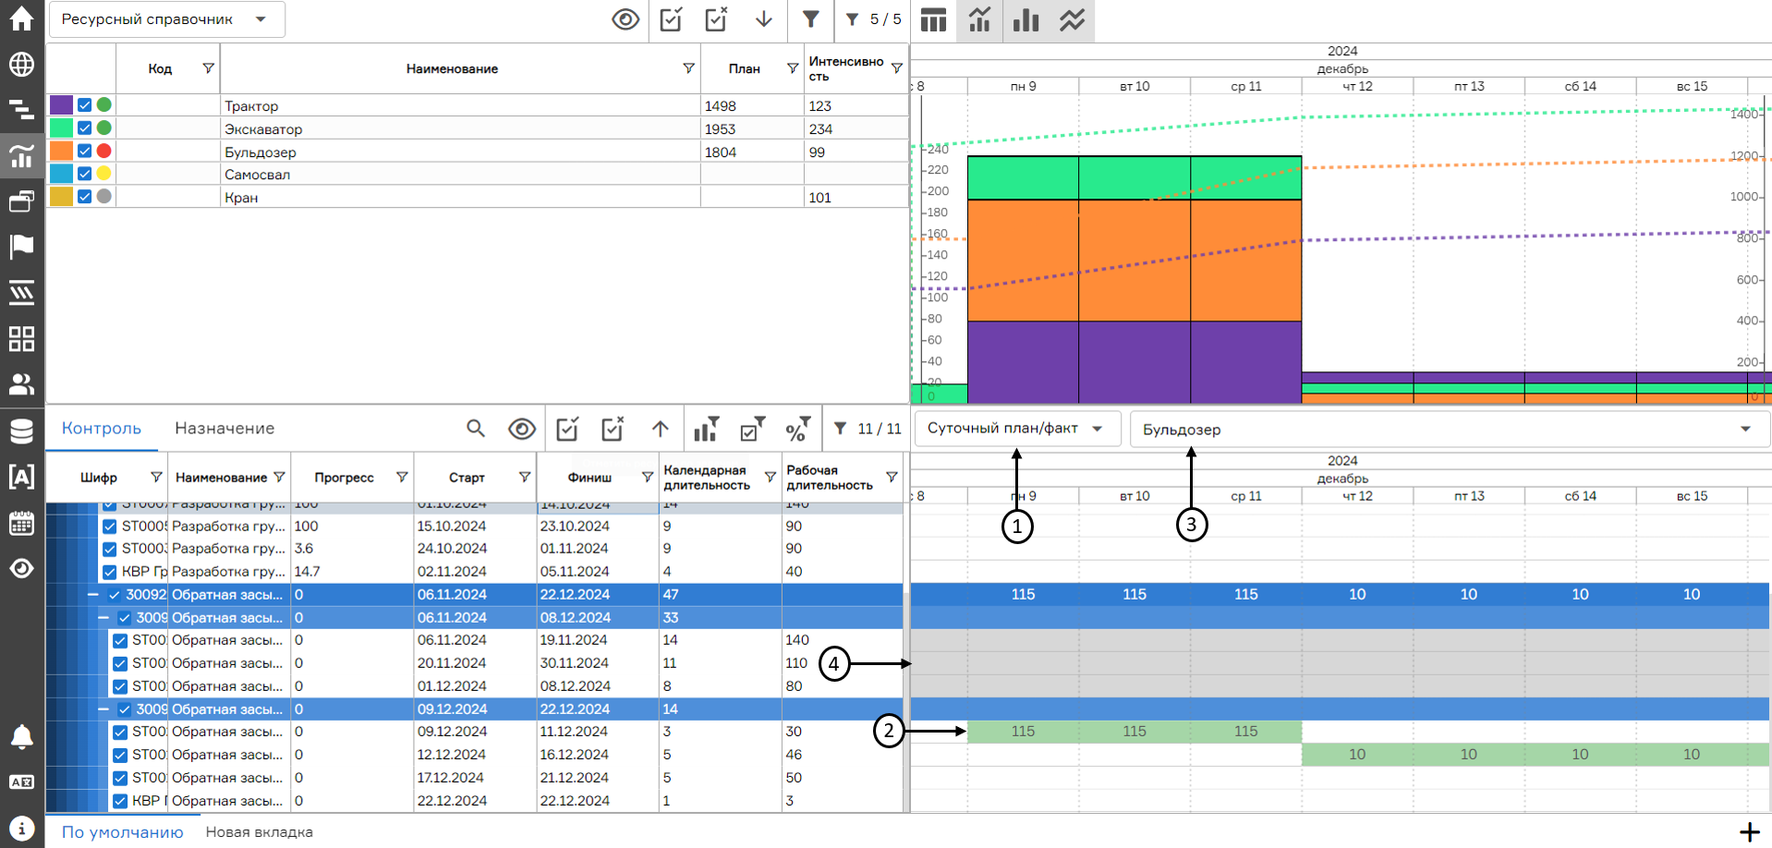1772x848 pixels.
Task: Open the Gantt bars sidebar icon
Action: click(21, 110)
